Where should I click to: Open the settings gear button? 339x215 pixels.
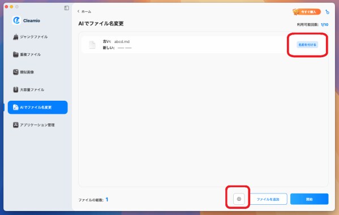tap(239, 199)
